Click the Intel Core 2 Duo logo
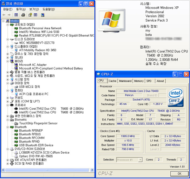Screen dimensions: 190x179 click(x=176, y=97)
